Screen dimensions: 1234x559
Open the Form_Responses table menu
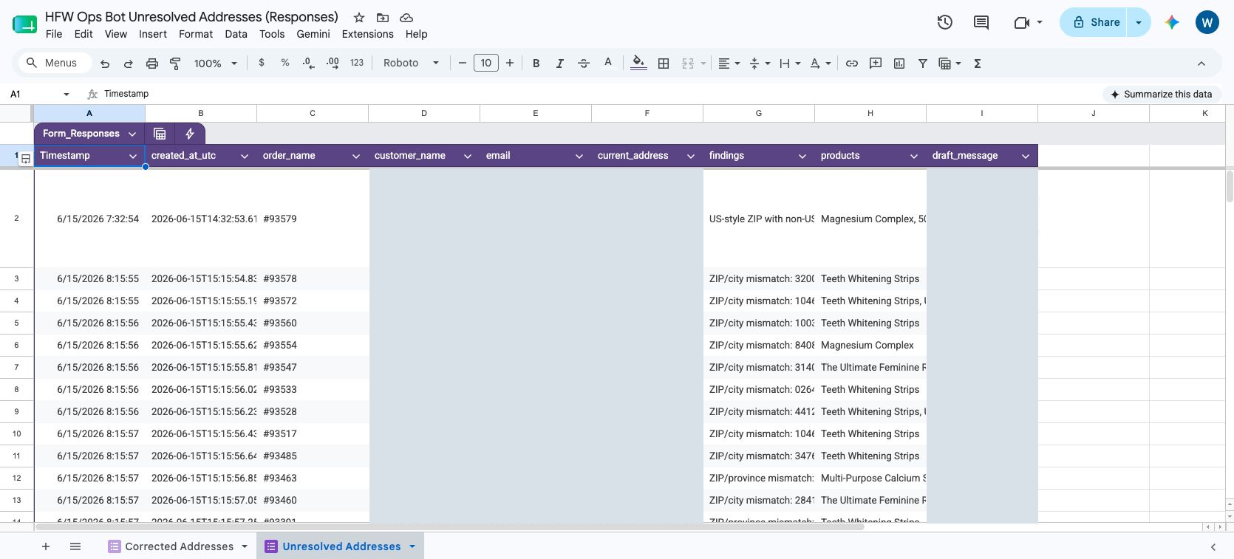pyautogui.click(x=132, y=134)
